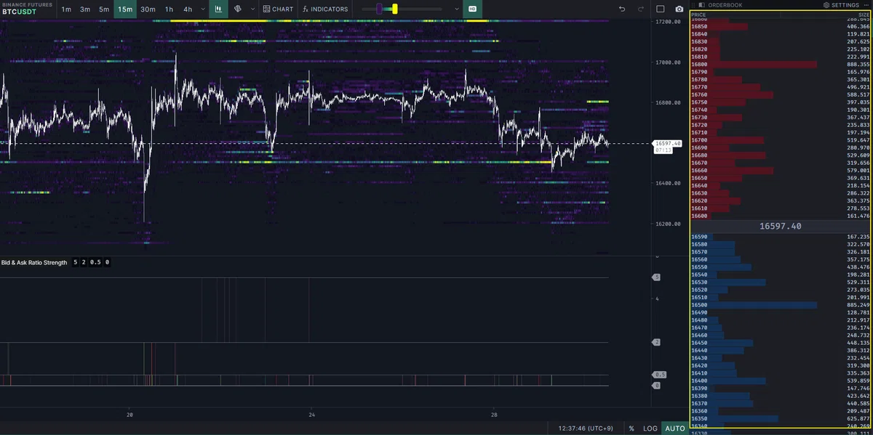The width and height of the screenshot is (873, 435).
Task: Switch to the 30m timeframe
Action: [x=148, y=9]
